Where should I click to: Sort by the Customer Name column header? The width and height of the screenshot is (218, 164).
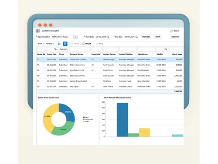(x=76, y=54)
